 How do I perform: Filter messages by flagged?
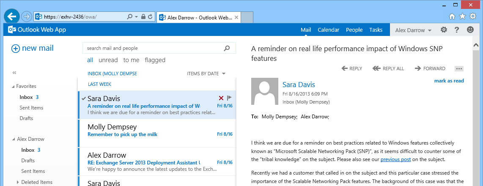[155, 60]
